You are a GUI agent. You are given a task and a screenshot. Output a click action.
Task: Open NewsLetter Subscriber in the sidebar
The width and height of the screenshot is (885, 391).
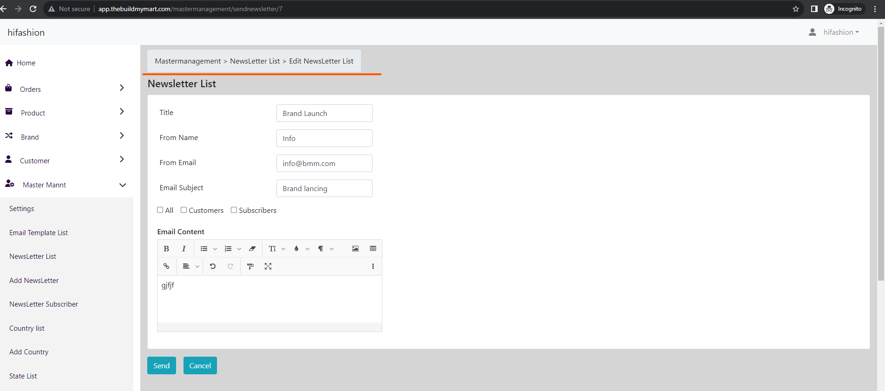44,304
